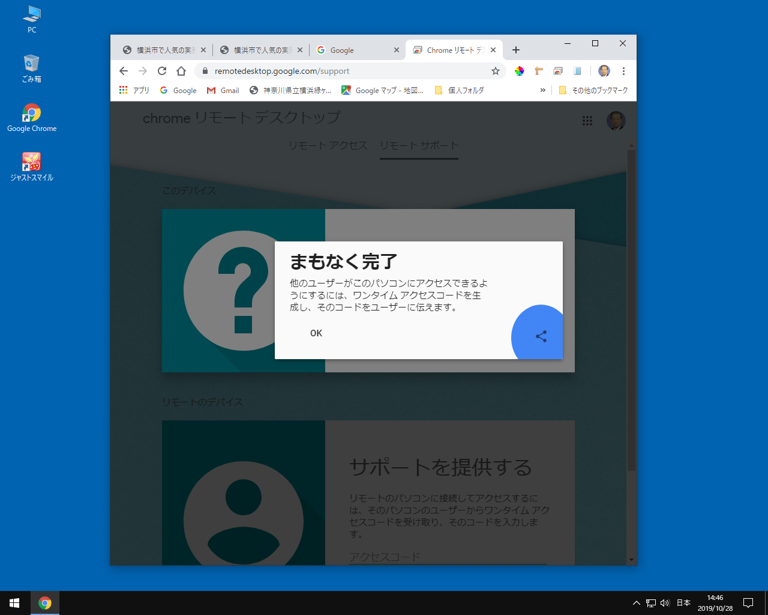Click the アクセスコード input field
The height and width of the screenshot is (615, 768).
tap(448, 557)
